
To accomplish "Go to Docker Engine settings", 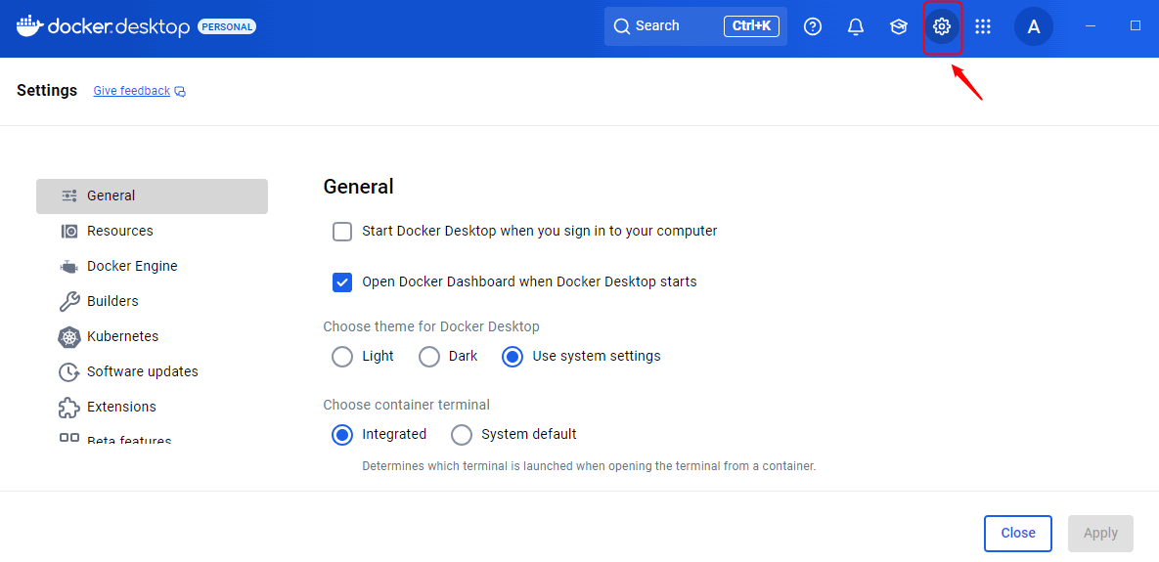I will coord(132,267).
